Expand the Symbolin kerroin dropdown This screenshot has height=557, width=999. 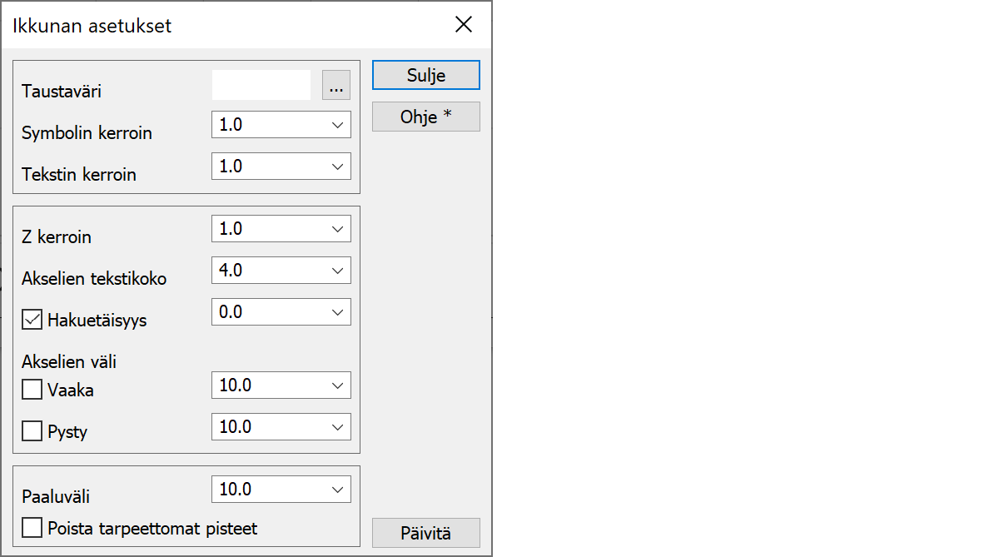[337, 125]
